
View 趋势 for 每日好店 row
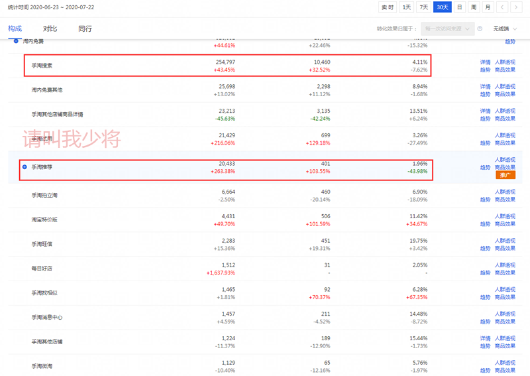click(485, 273)
